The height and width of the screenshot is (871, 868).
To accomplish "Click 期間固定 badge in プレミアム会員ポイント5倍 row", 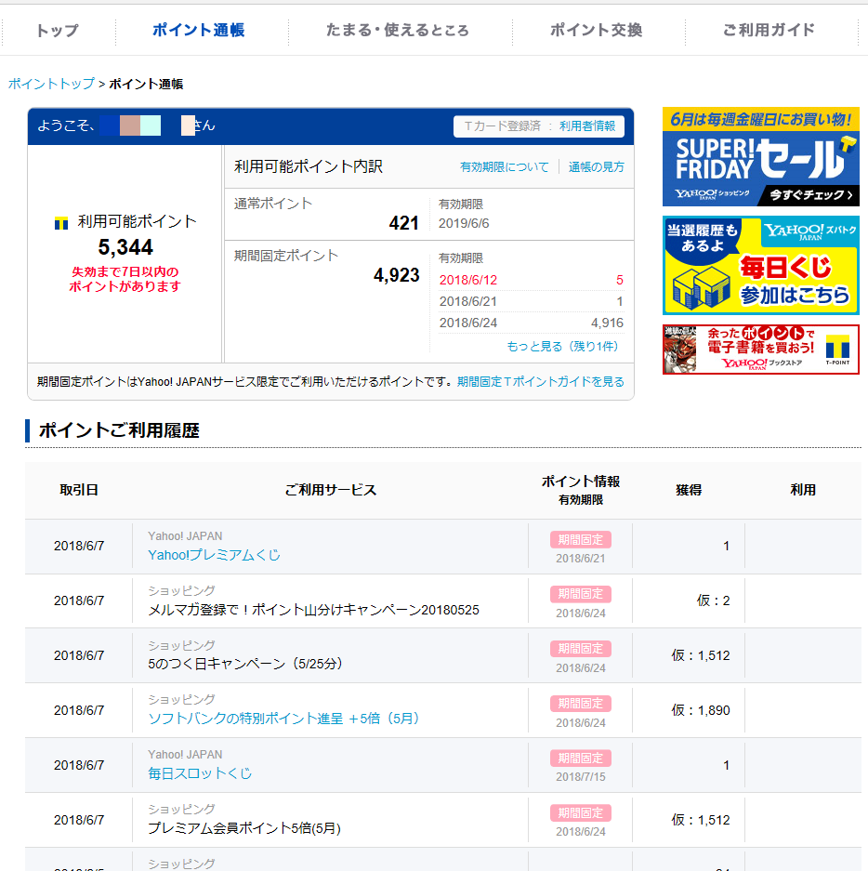I will click(580, 812).
